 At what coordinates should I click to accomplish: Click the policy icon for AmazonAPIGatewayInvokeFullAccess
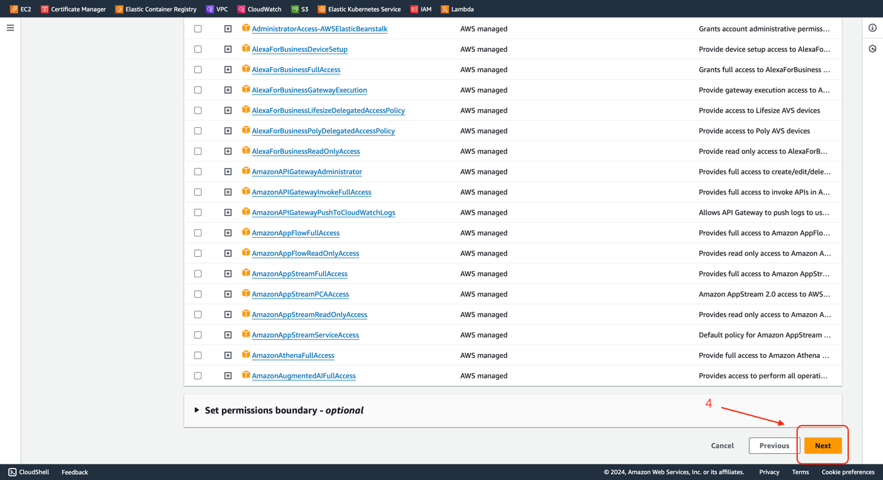tap(246, 192)
